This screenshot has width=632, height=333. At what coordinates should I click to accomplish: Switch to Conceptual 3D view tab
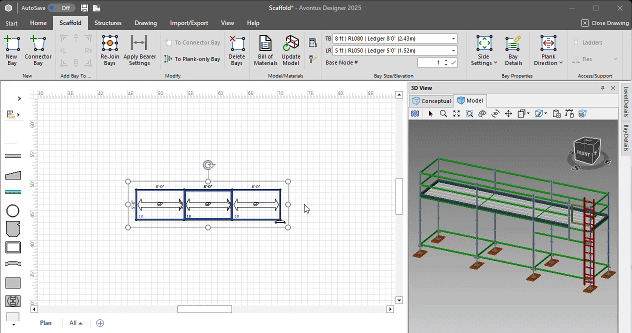coord(431,100)
